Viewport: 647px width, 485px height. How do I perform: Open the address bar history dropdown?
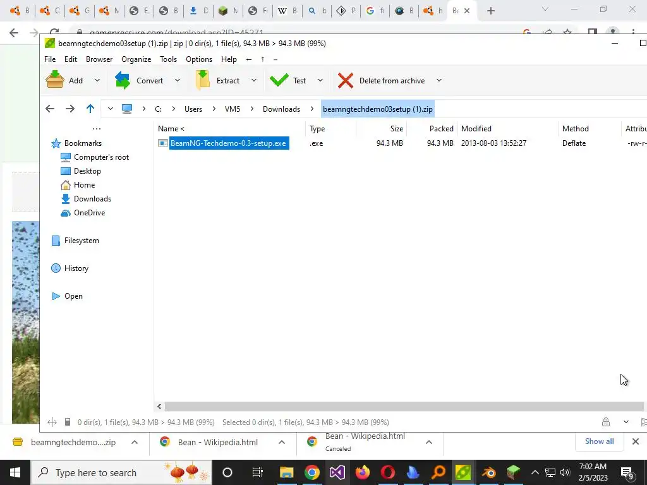tap(110, 109)
